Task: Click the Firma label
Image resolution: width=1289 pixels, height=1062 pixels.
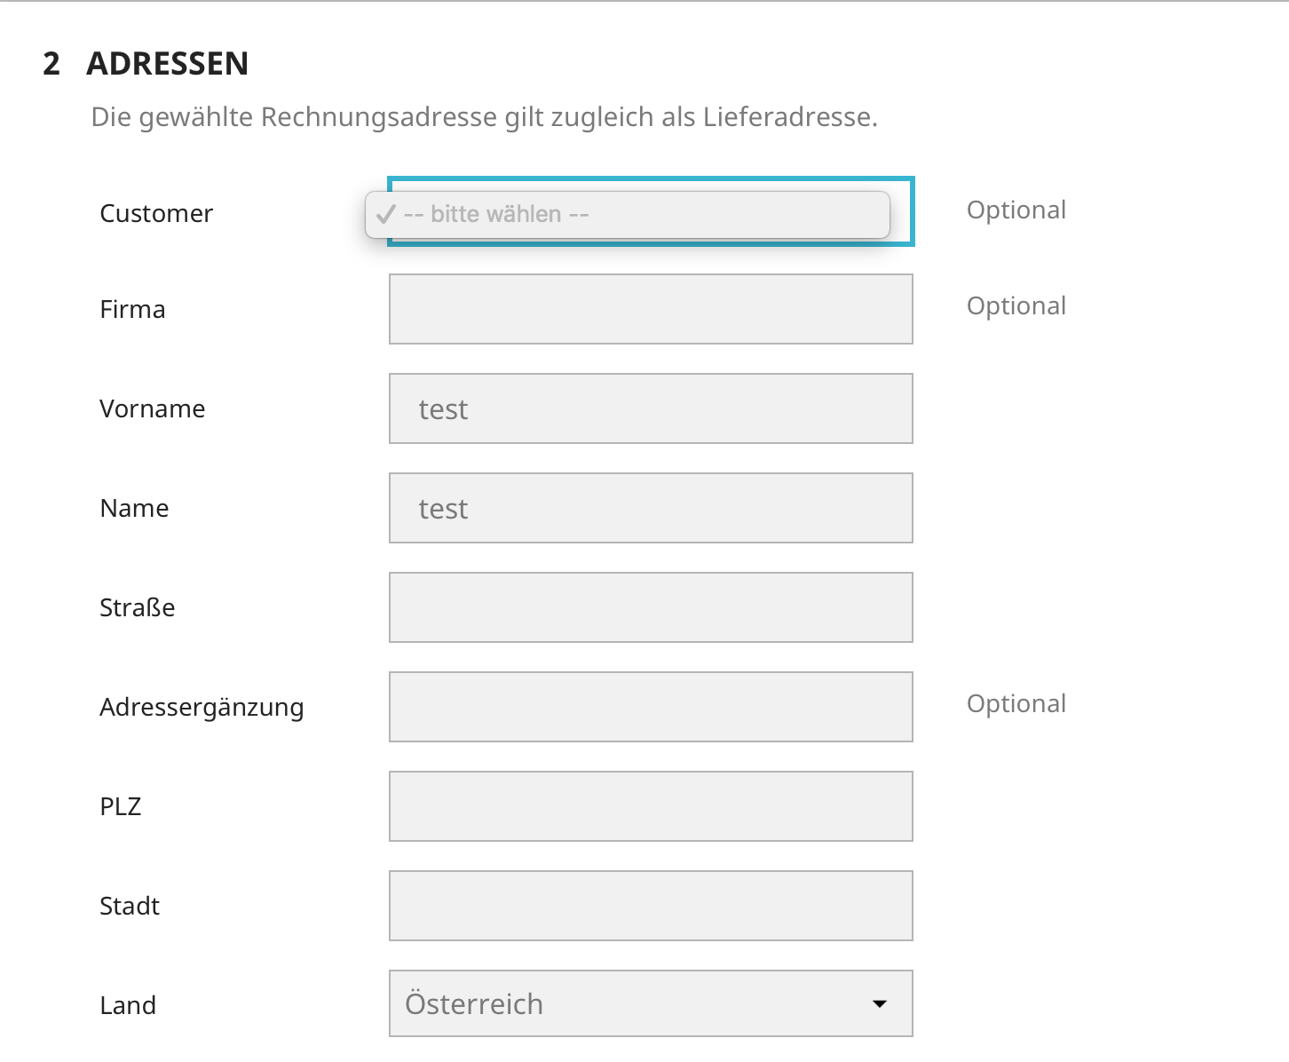Action: [132, 309]
